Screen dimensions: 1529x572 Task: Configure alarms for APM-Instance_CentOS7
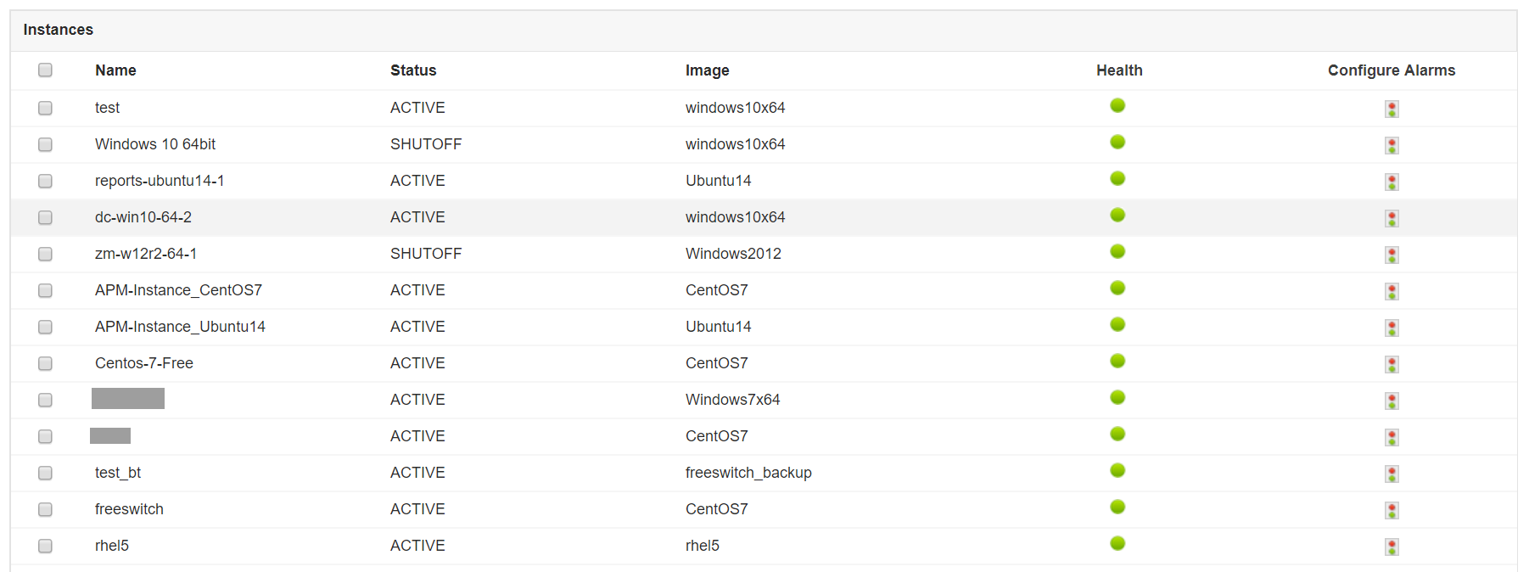(1392, 291)
